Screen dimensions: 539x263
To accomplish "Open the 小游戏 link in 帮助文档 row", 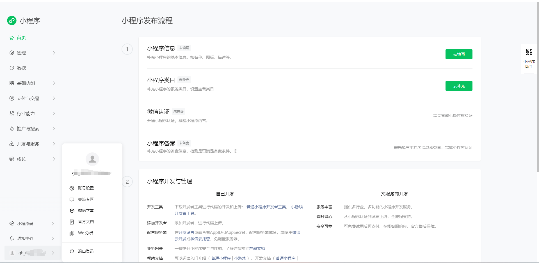I will coord(240,258).
